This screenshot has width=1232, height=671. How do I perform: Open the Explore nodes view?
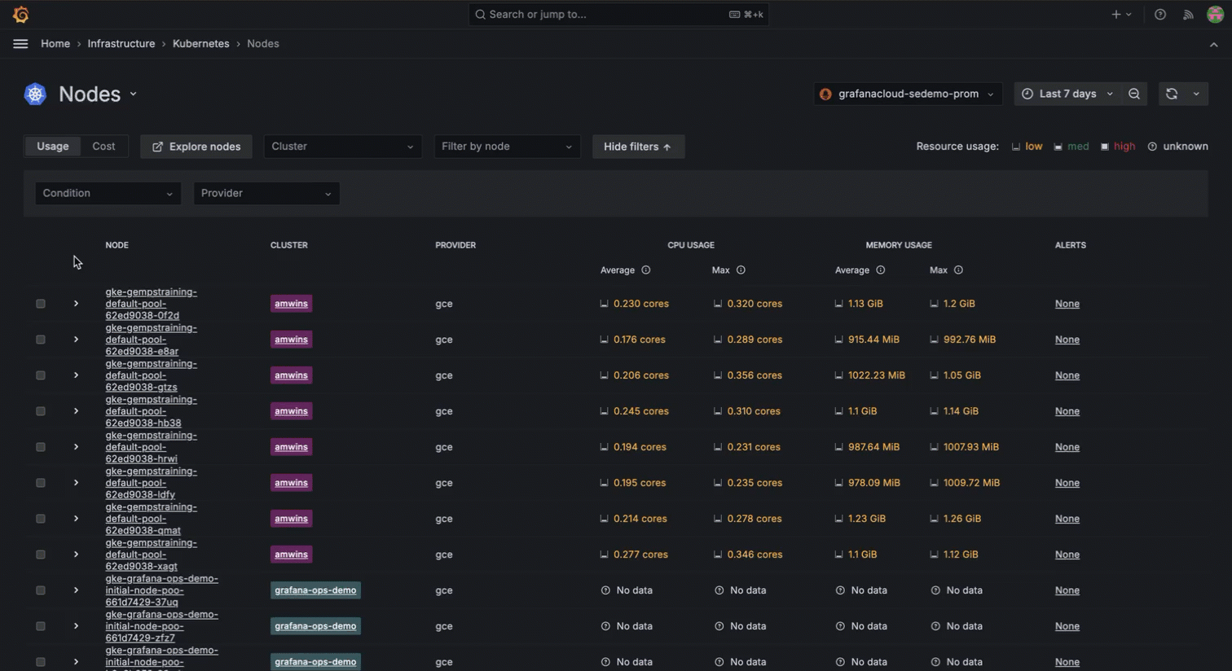[x=196, y=147]
